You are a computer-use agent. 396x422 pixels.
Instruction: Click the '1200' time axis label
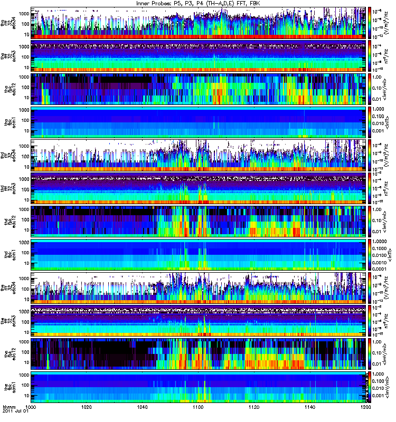click(x=365, y=407)
